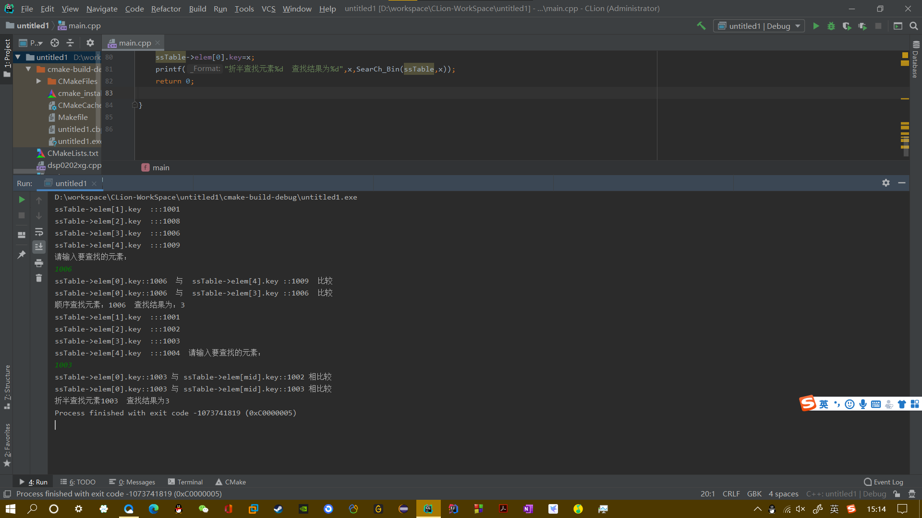This screenshot has height=518, width=922.
Task: Open the Event Log
Action: point(884,482)
